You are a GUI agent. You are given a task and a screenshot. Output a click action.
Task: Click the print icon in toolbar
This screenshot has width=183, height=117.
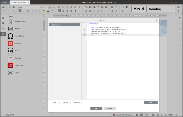(3, 7)
